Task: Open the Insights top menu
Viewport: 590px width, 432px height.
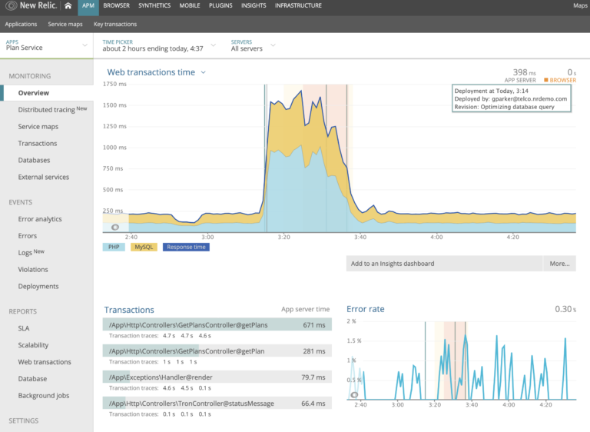Action: click(x=253, y=6)
